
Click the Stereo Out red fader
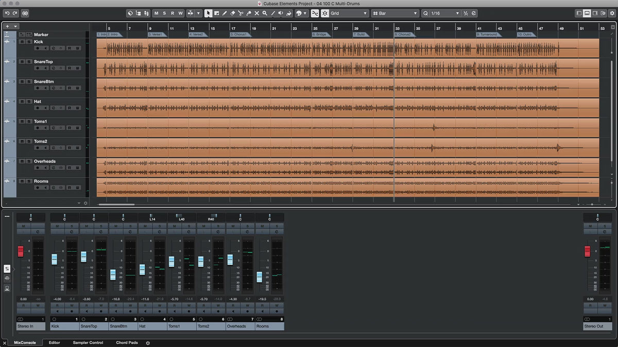tap(587, 251)
